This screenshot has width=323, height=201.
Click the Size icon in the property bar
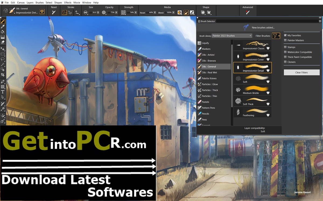coord(86,12)
